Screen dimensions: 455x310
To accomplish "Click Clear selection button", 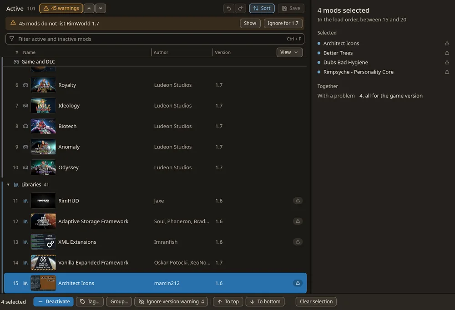I will [316, 302].
